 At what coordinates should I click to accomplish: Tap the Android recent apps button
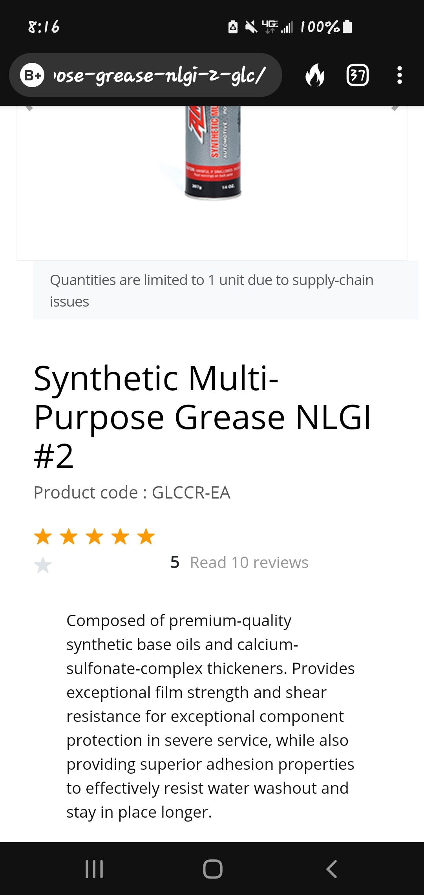[x=94, y=869]
